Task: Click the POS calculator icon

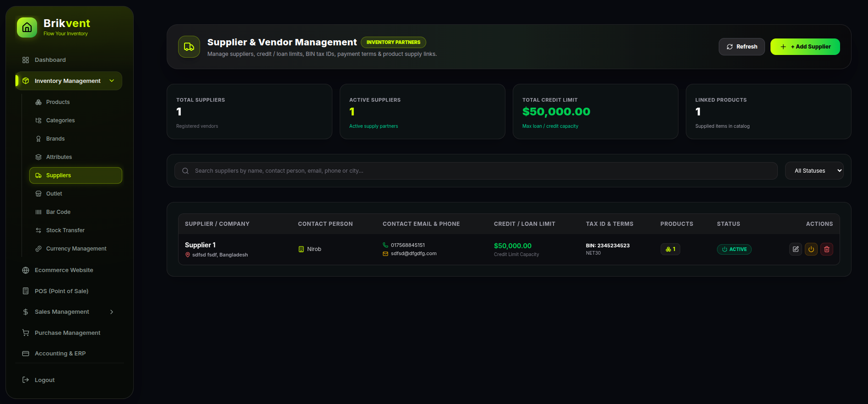Action: coord(26,291)
